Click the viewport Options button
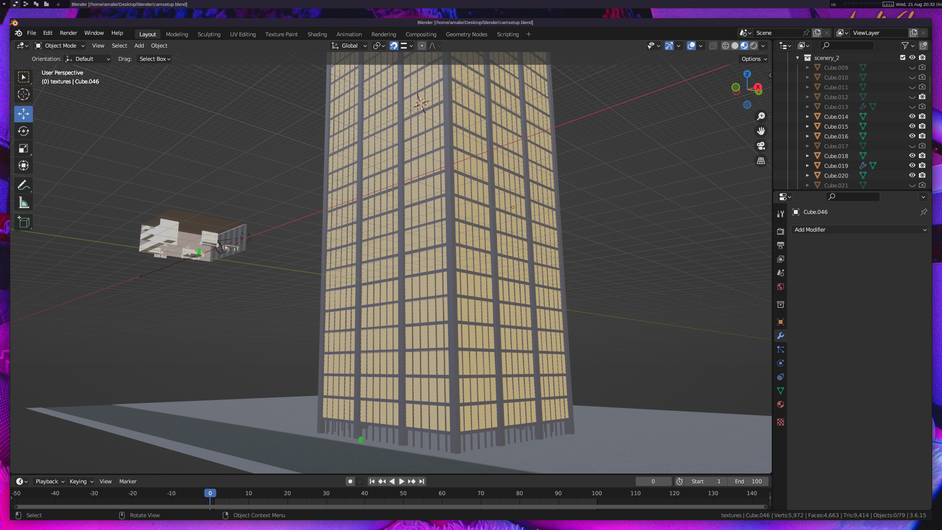 754,59
